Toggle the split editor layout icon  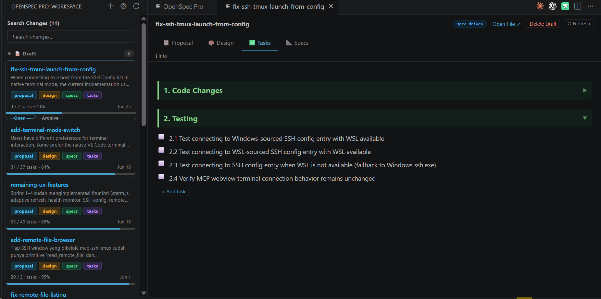pyautogui.click(x=578, y=6)
